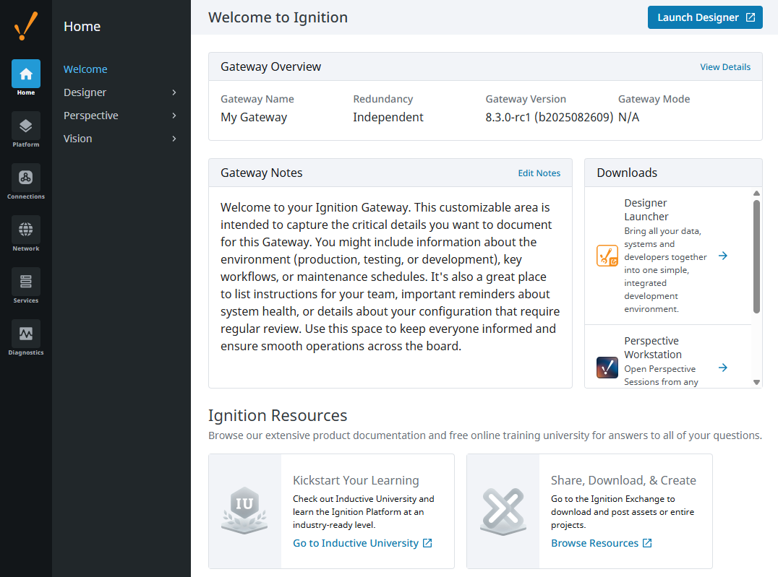Select the Network globe icon
778x577 pixels.
point(26,231)
